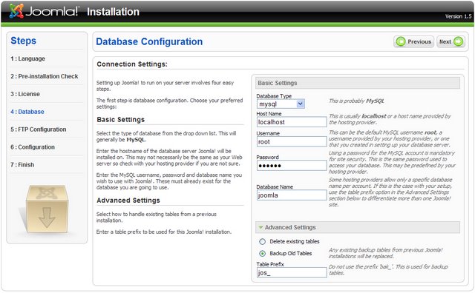The image size is (475, 293).
Task: Go to step 1: Language
Action: [x=27, y=58]
